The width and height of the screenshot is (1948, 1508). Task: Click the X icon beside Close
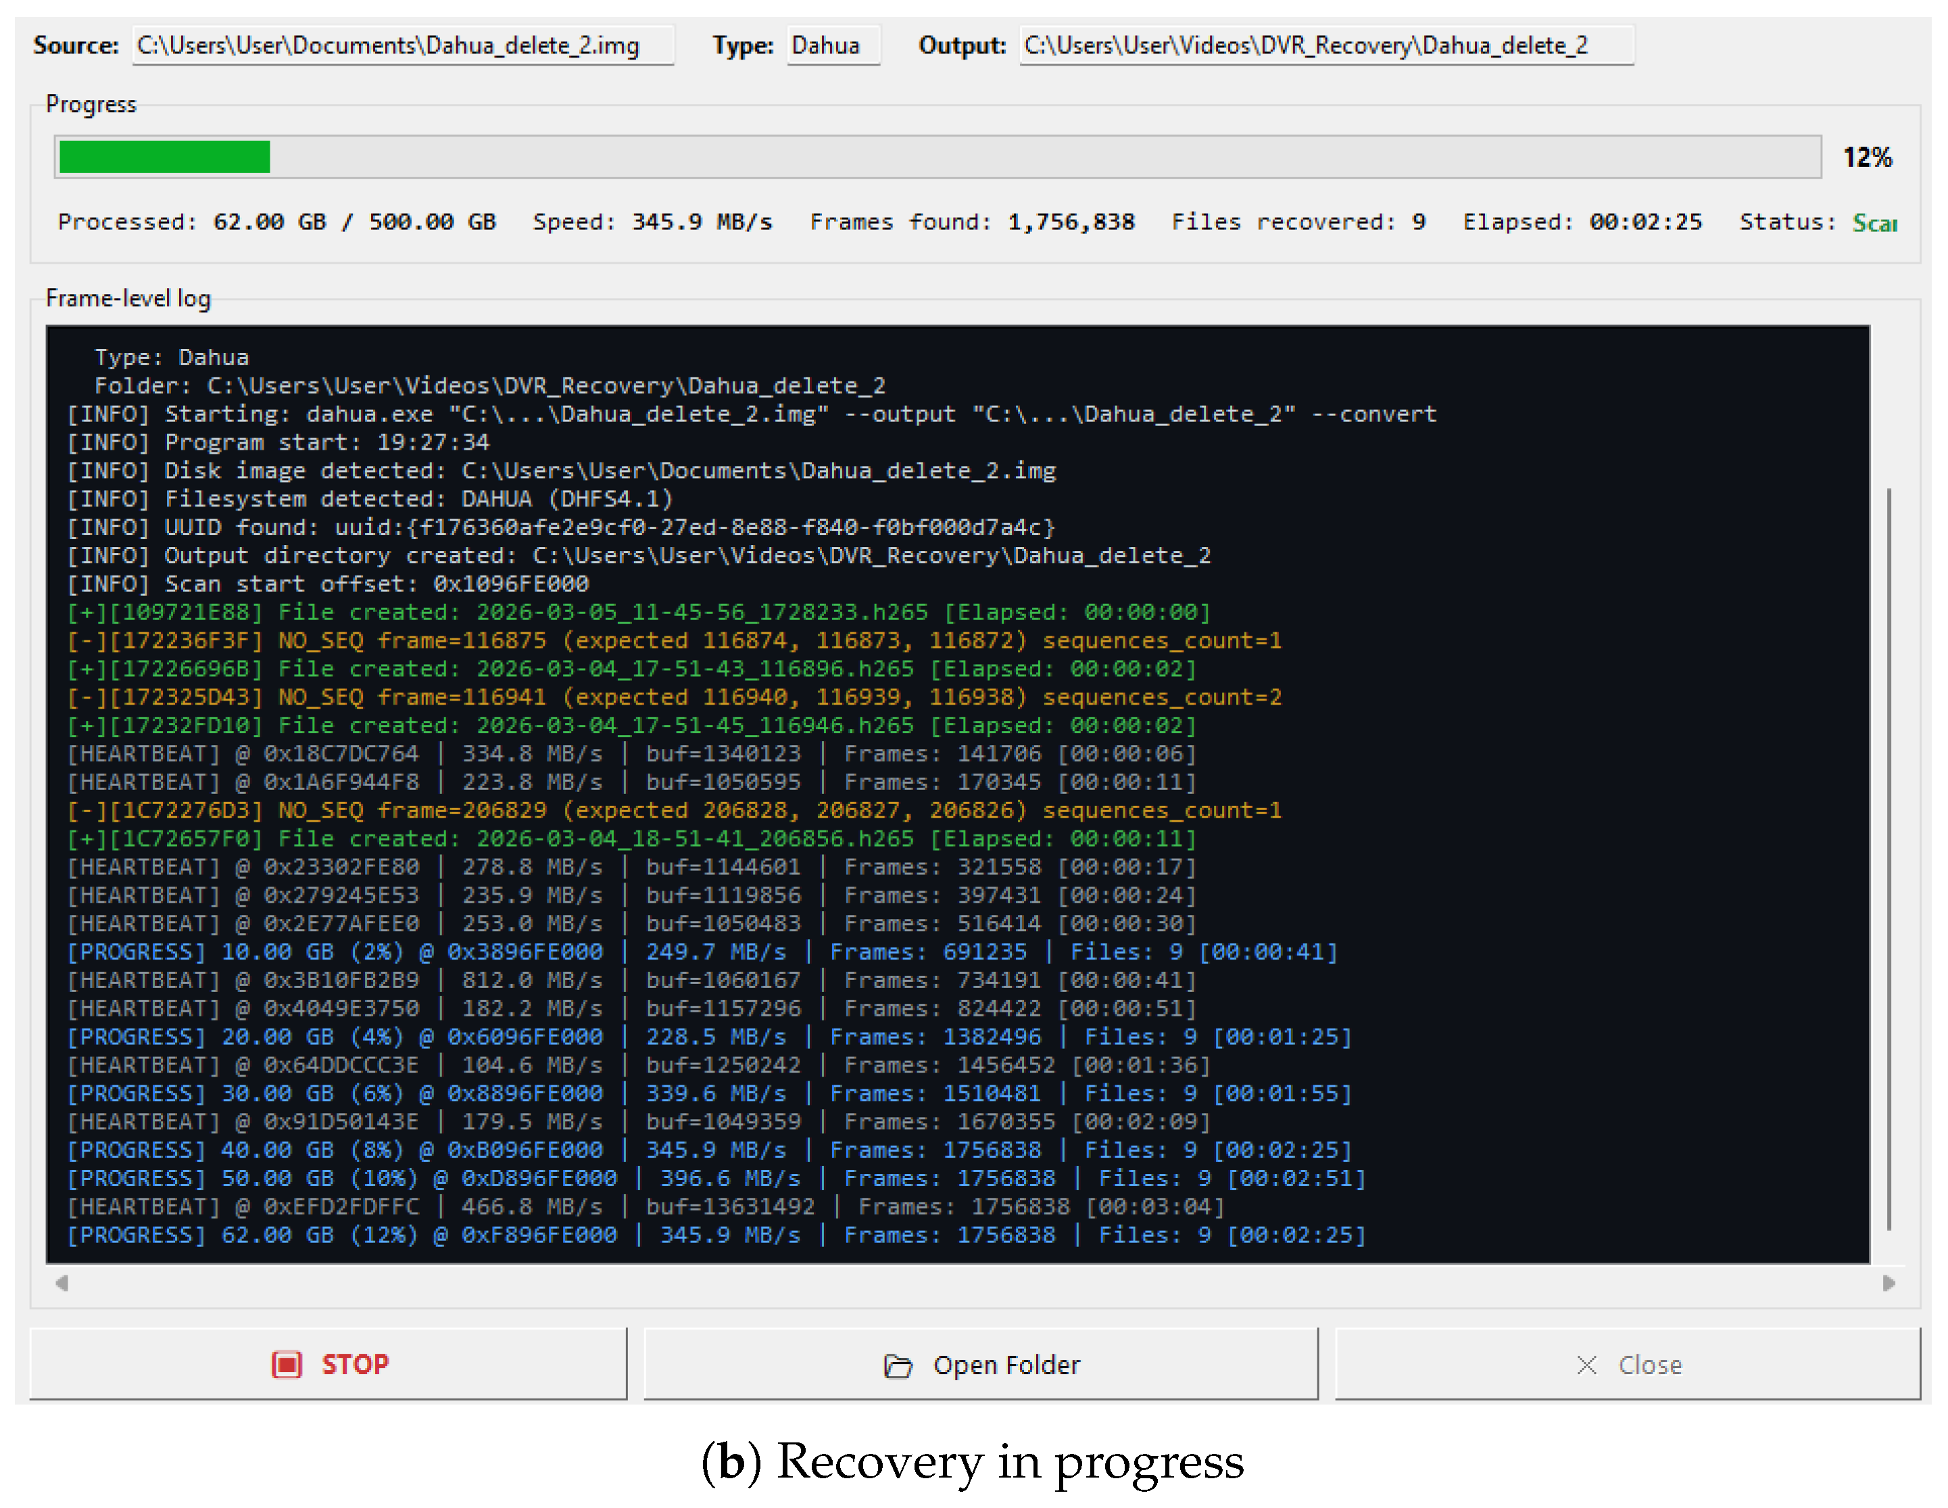[x=1586, y=1365]
